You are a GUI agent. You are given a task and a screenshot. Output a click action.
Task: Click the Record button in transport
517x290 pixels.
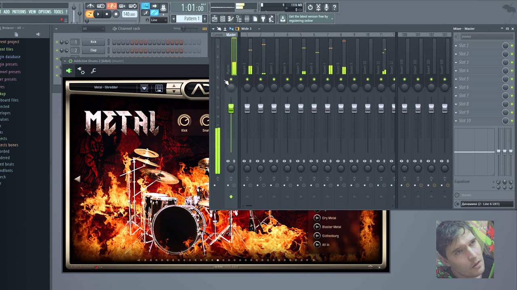pos(116,14)
